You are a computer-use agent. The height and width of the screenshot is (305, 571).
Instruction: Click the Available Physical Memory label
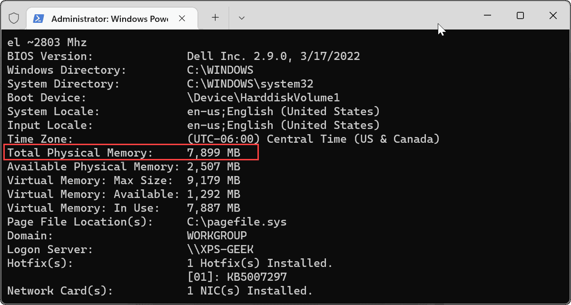click(93, 167)
